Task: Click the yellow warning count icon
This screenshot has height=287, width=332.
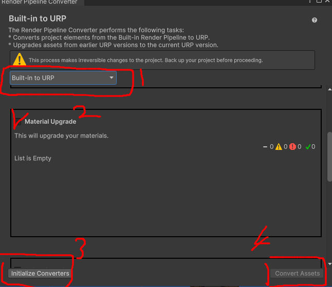Action: (279, 146)
